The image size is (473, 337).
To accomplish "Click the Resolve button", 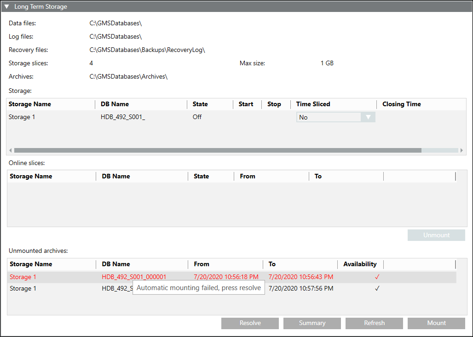I will [x=250, y=323].
